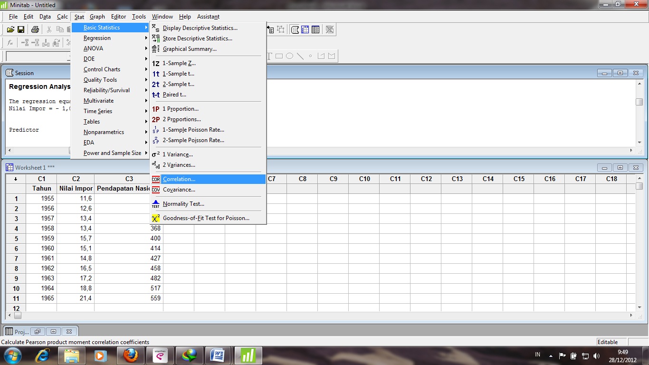Viewport: 649px width, 365px height.
Task: Click the Normality Test icon
Action: coord(156,204)
